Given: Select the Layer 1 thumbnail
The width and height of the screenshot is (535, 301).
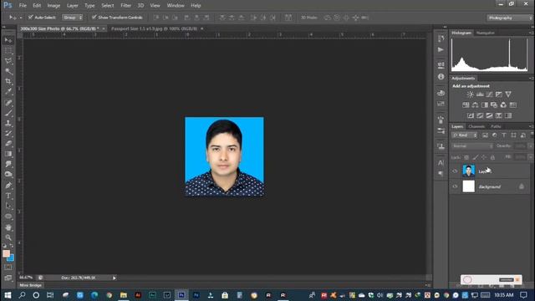Looking at the screenshot, I should [468, 171].
